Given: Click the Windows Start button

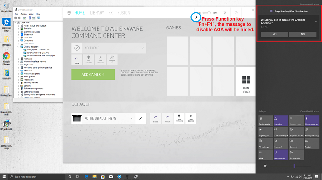Looking at the screenshot, I should click(4, 177).
